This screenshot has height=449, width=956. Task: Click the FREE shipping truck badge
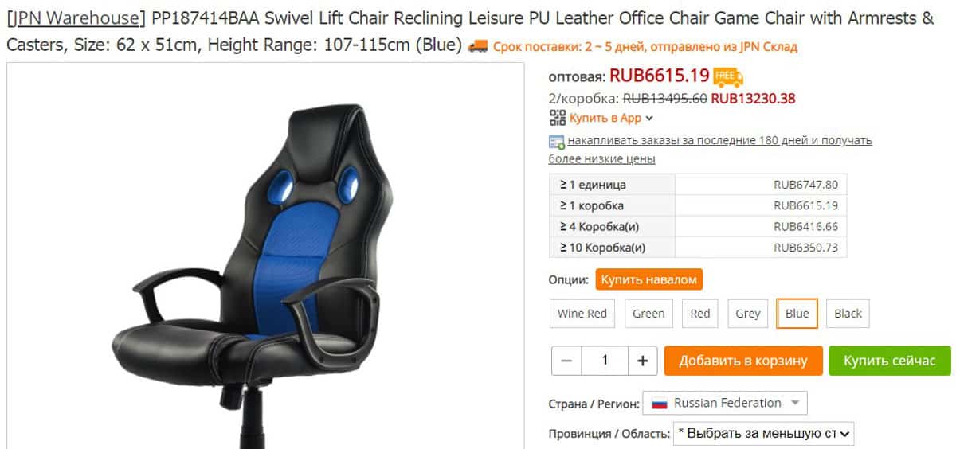(728, 77)
